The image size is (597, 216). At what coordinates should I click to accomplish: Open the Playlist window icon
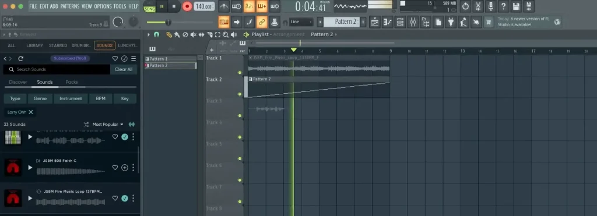point(375,22)
